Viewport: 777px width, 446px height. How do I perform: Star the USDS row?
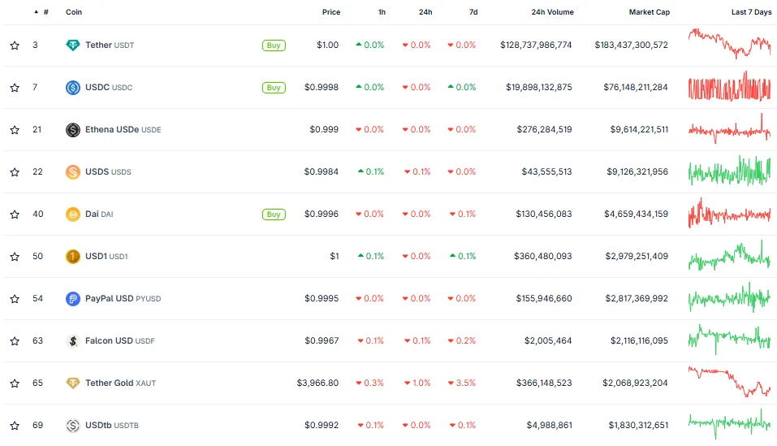tap(15, 172)
